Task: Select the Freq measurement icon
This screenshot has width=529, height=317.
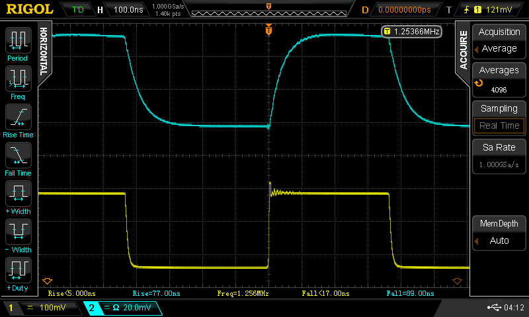Action: coord(19,79)
